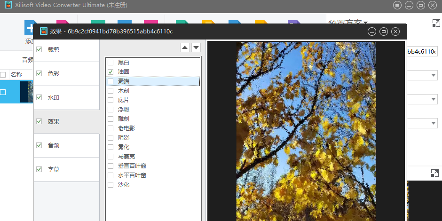
Task: Switch to the 裁剪 tab
Action: (53, 50)
